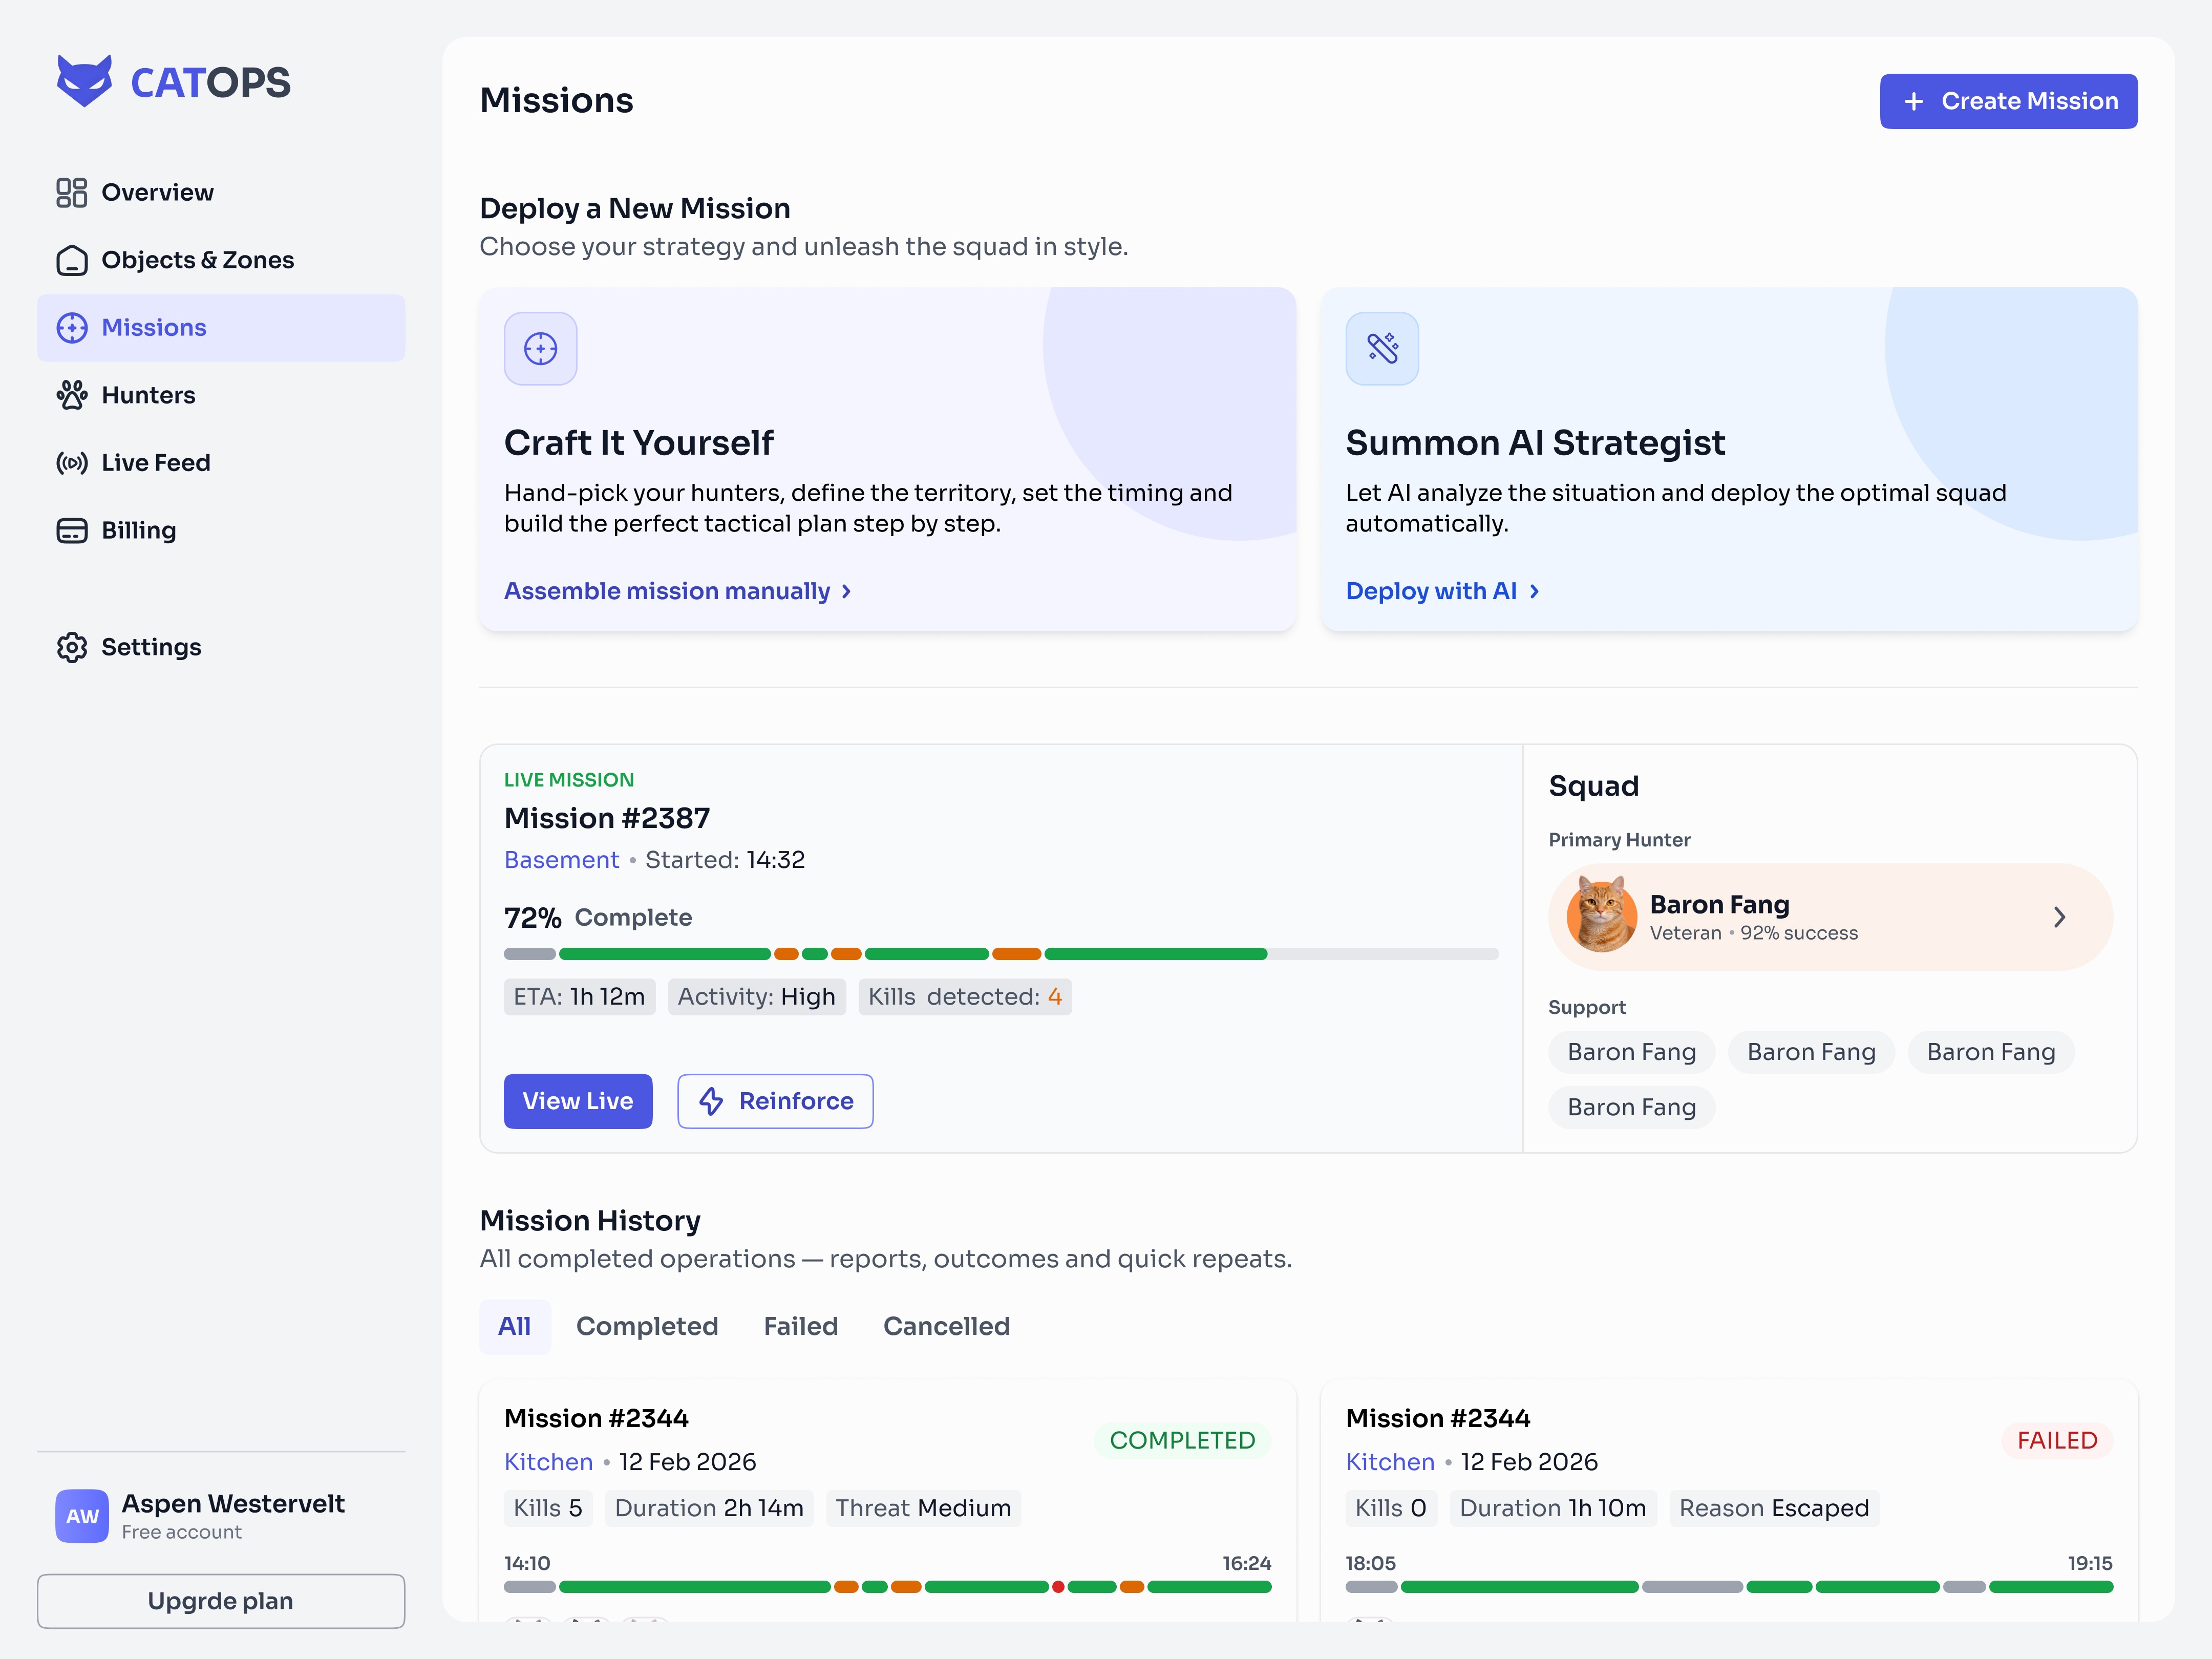The image size is (2212, 1659).
Task: Click the completed mission's 14:10–16:24 timeline bar
Action: click(x=888, y=1587)
